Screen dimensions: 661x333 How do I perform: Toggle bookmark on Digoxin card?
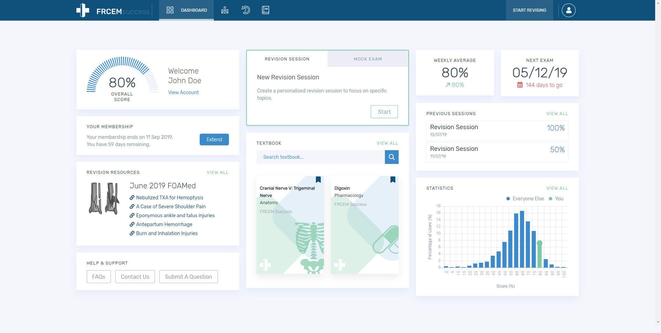pos(393,179)
